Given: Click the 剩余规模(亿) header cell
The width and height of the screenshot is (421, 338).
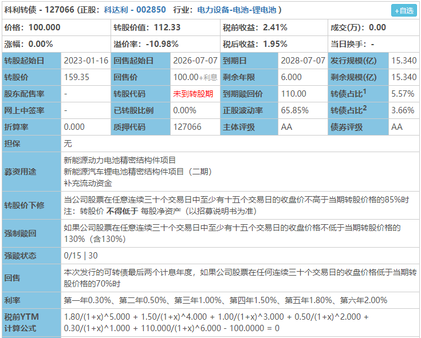Looking at the screenshot, I should [358, 77].
